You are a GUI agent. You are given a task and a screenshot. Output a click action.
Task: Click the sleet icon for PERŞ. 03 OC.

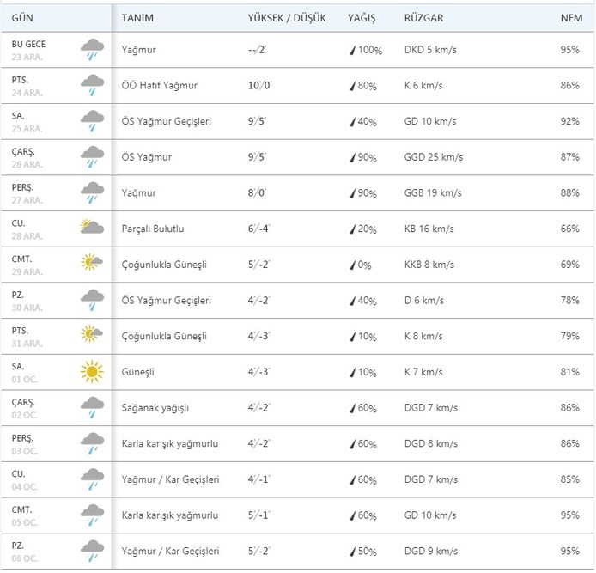coord(92,443)
